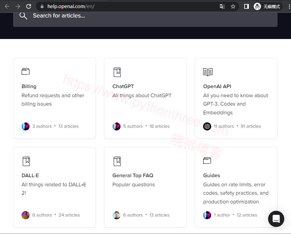Click the OpenAI API open book icon
The height and width of the screenshot is (234, 291).
pyautogui.click(x=208, y=72)
